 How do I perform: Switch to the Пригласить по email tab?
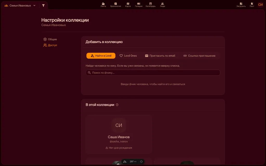(x=160, y=56)
